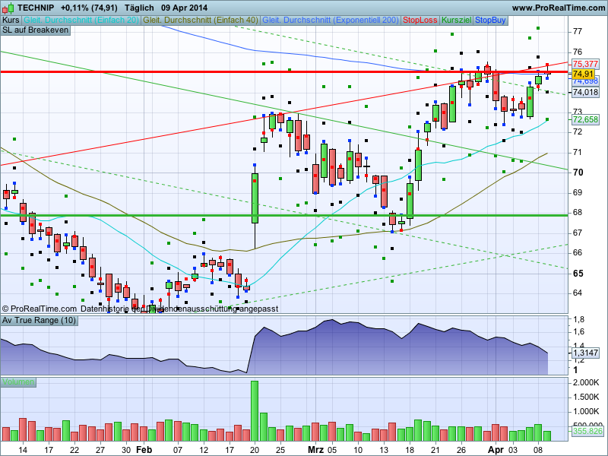
Task: Select the Täglich timeframe text
Action: pos(139,8)
